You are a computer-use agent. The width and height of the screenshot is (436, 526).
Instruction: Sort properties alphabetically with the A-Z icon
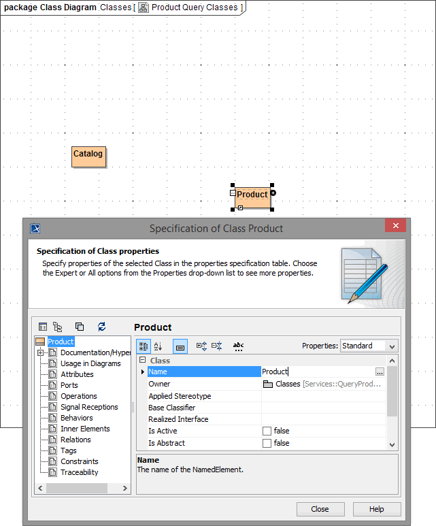[158, 346]
